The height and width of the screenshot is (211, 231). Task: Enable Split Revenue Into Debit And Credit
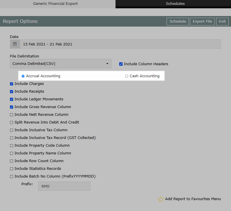[11, 122]
